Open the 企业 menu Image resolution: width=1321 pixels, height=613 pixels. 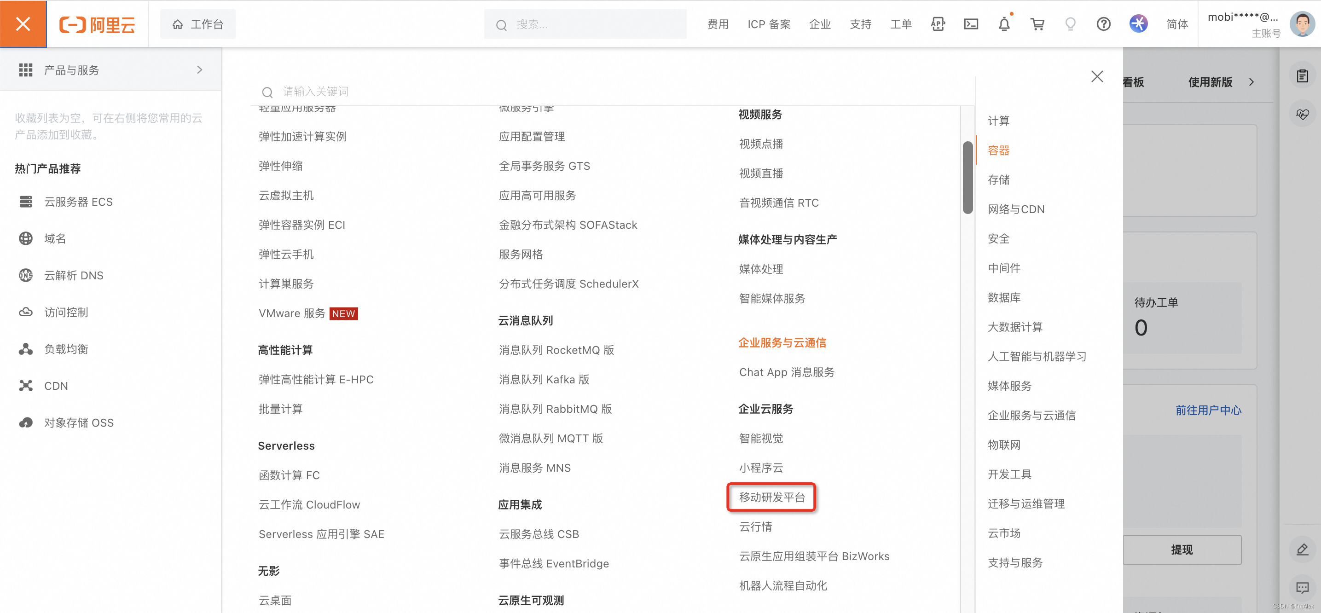click(819, 24)
